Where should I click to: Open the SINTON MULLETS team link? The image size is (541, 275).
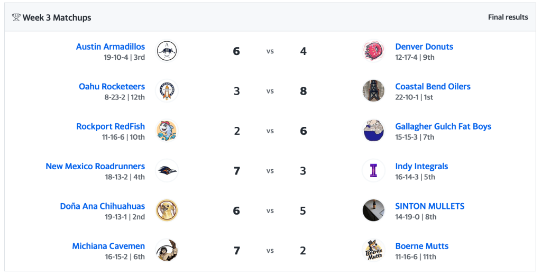pyautogui.click(x=429, y=206)
